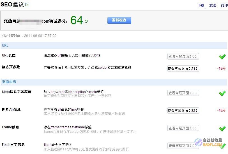This screenshot has height=154, width=228.
Task: Click the text 存在没有alt信息的img标签
Action: click(x=64, y=110)
